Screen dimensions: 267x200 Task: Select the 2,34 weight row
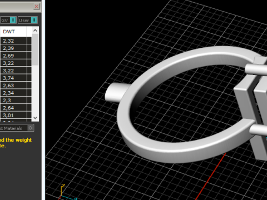click(16, 93)
